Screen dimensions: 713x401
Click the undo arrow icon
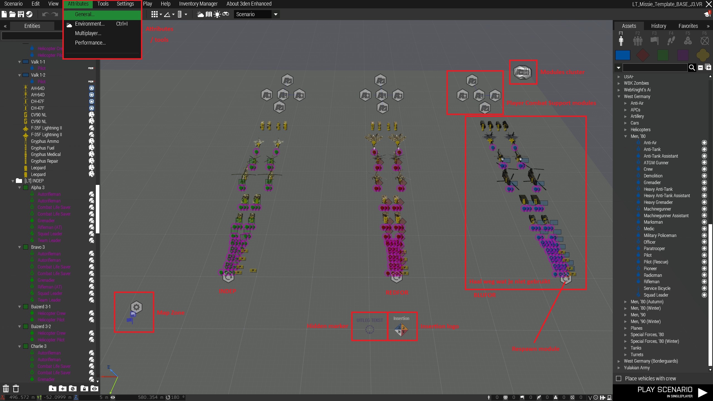46,14
